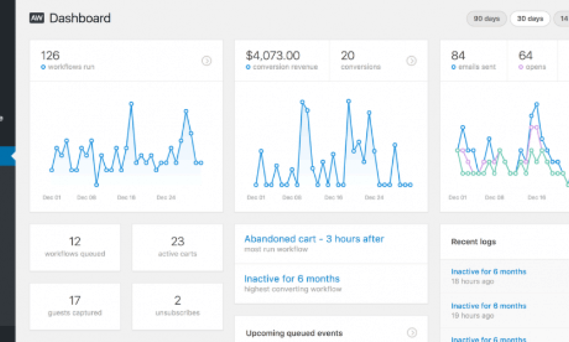569x342 pixels.
Task: Open Inactive for 6 months log, 18 hours ago
Action: (x=488, y=271)
